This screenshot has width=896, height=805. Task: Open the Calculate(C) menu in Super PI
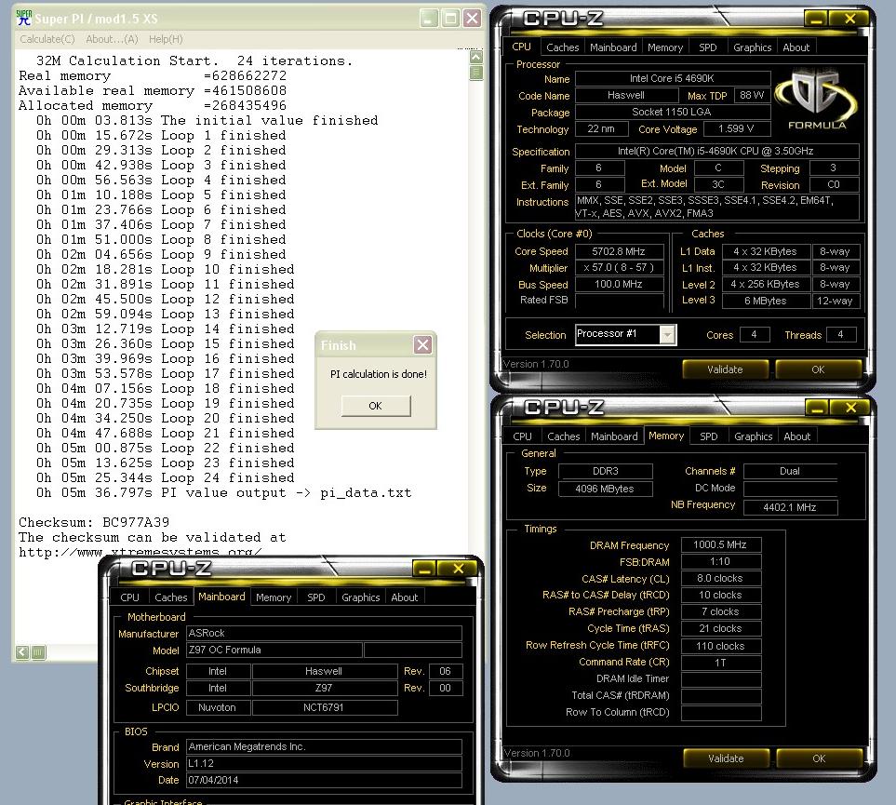47,39
